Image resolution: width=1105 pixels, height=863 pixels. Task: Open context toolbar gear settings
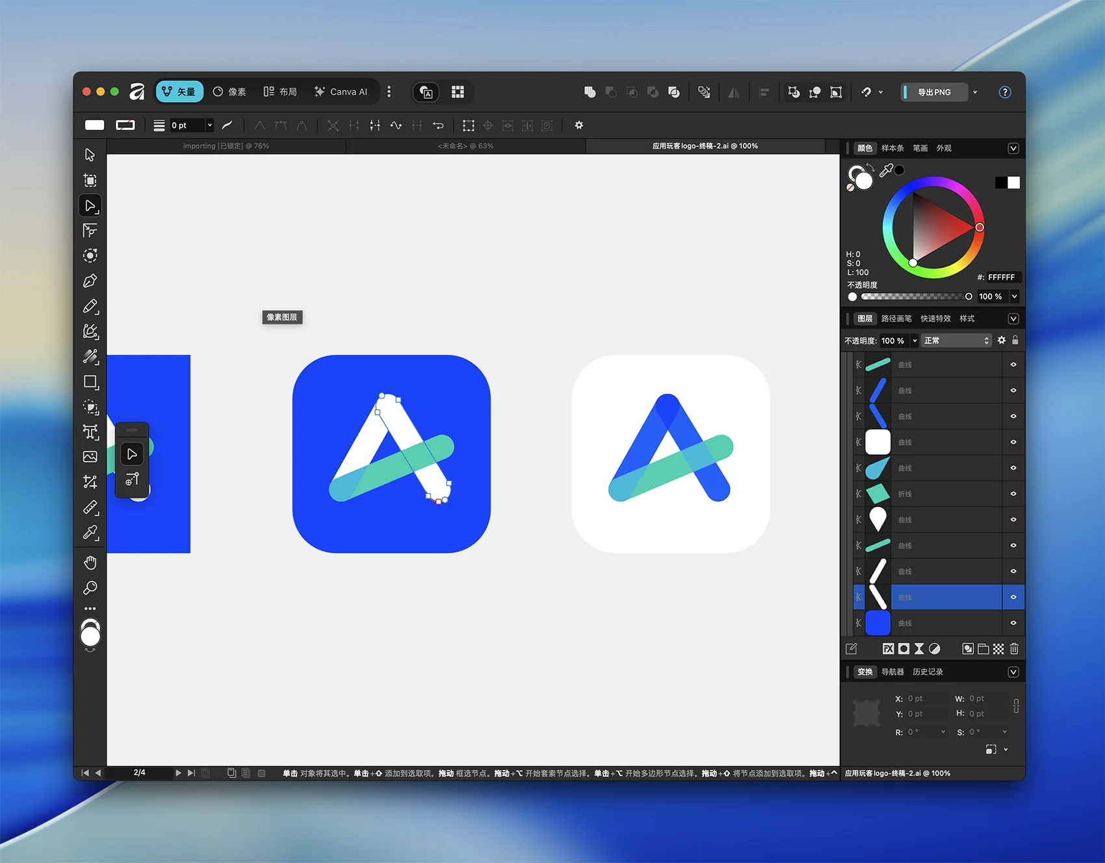click(579, 125)
